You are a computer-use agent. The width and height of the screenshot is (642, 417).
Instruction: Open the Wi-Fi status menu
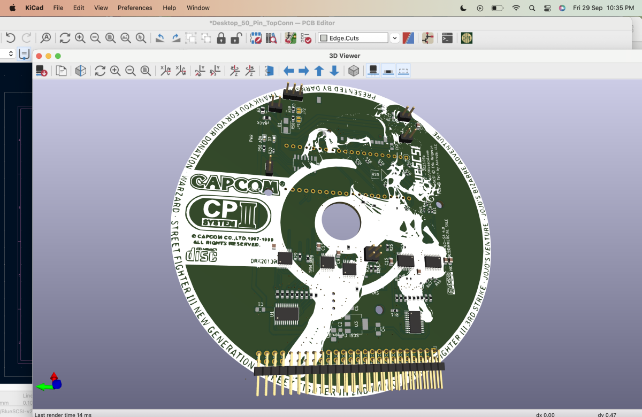pyautogui.click(x=516, y=8)
